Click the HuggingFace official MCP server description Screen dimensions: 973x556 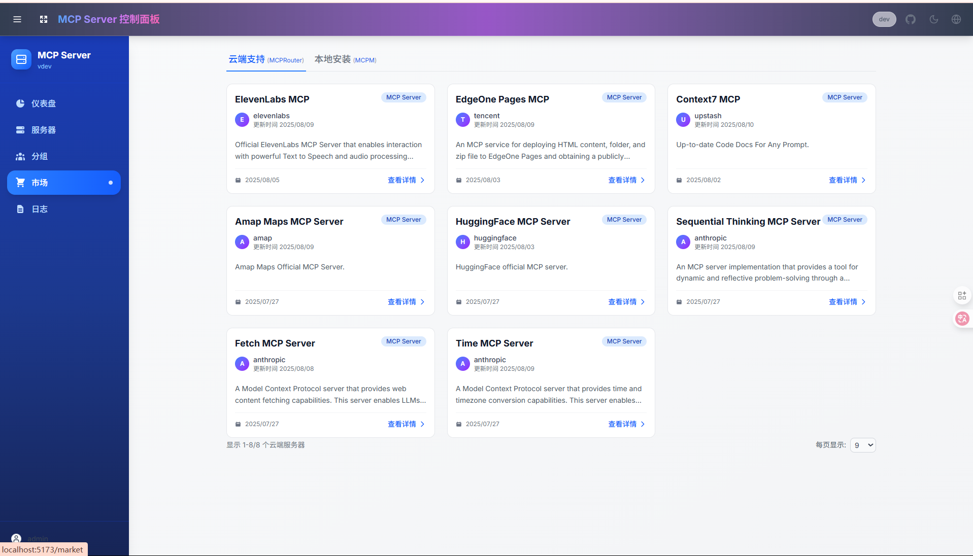(512, 267)
